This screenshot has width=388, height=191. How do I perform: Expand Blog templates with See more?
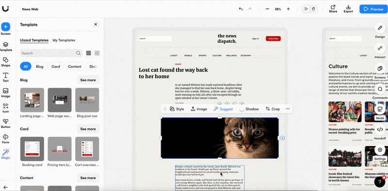[x=88, y=80]
